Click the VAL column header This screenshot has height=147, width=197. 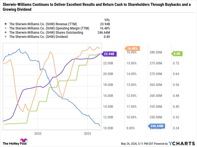pos(107,20)
